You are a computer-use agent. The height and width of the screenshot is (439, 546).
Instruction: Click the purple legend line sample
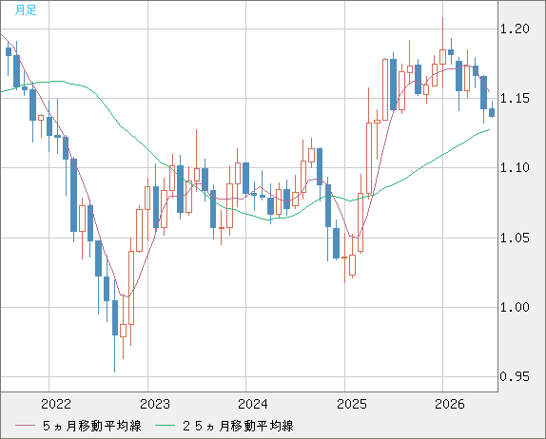tap(25, 426)
